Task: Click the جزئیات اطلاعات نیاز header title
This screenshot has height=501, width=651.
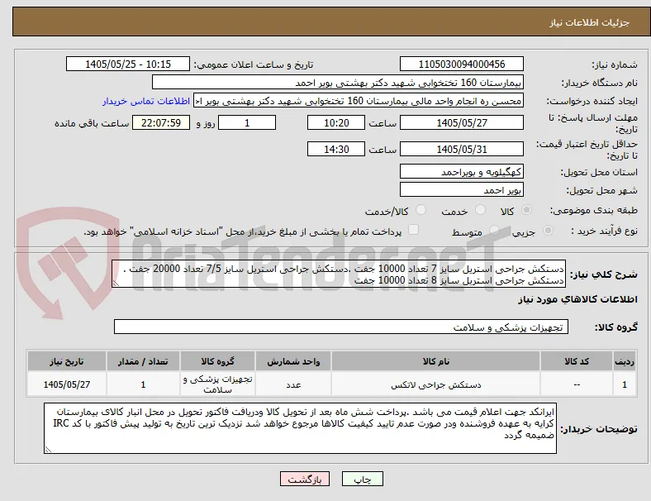Action: [589, 22]
